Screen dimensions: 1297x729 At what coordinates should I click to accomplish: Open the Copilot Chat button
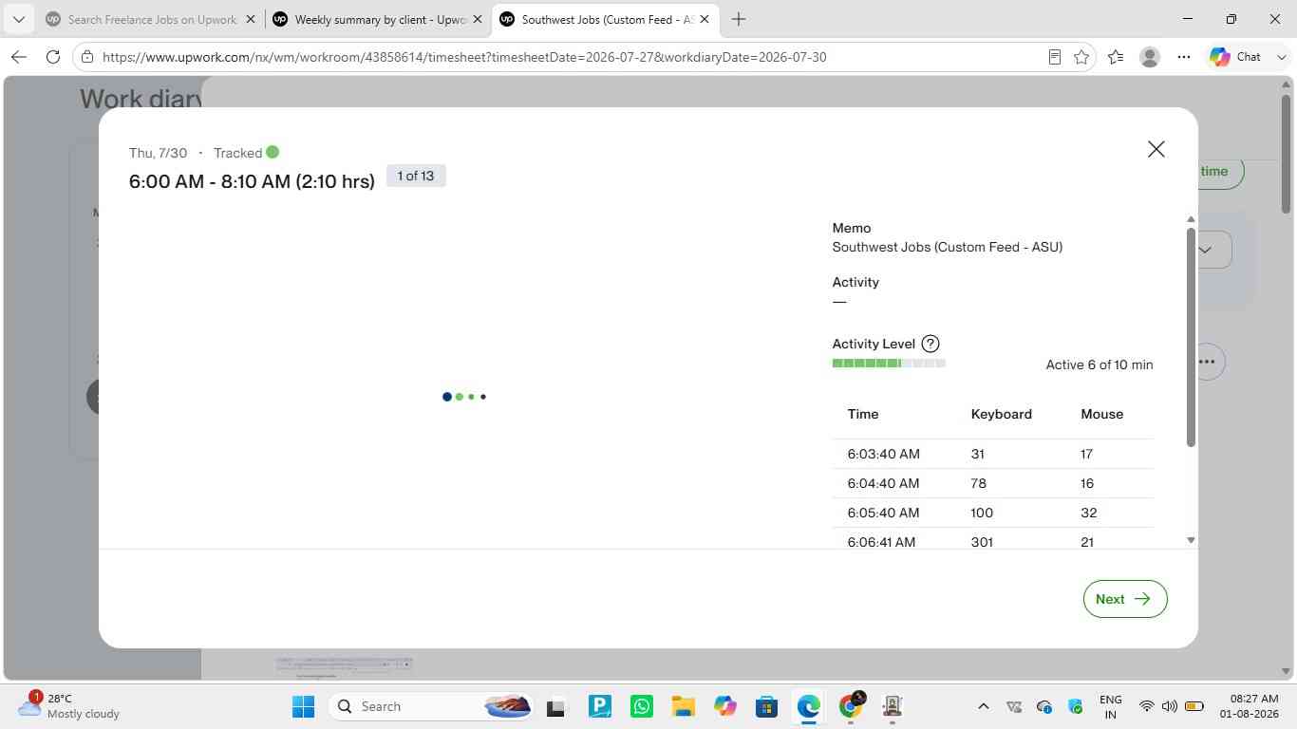(1235, 57)
